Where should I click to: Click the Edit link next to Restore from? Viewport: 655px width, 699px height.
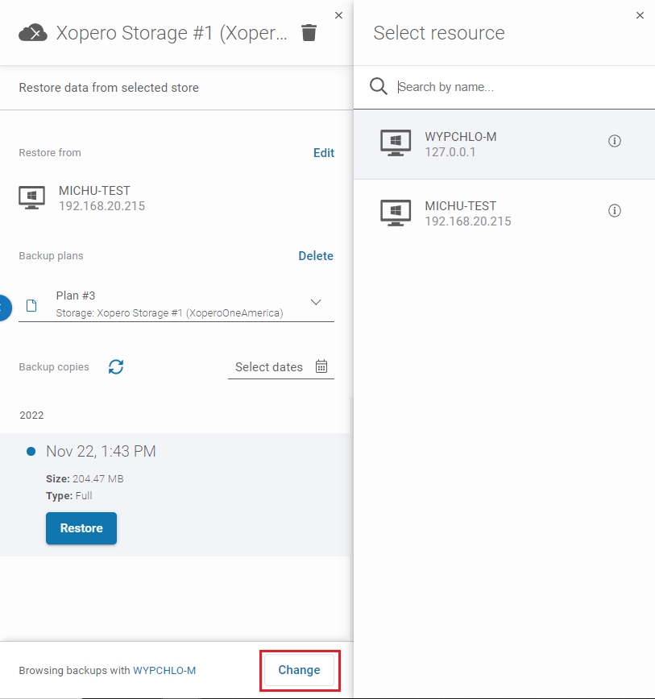[x=323, y=153]
